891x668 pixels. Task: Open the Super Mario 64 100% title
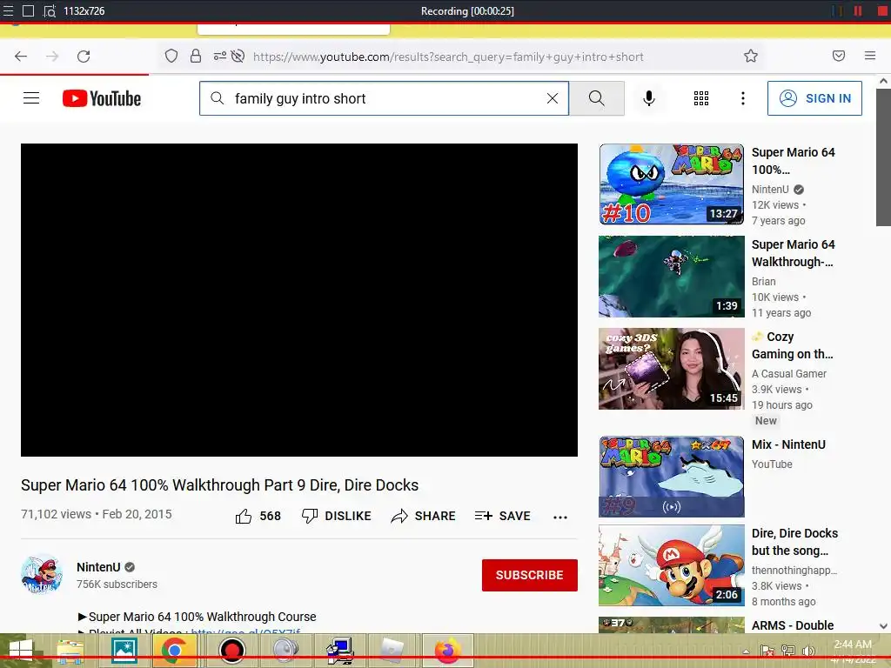(794, 161)
